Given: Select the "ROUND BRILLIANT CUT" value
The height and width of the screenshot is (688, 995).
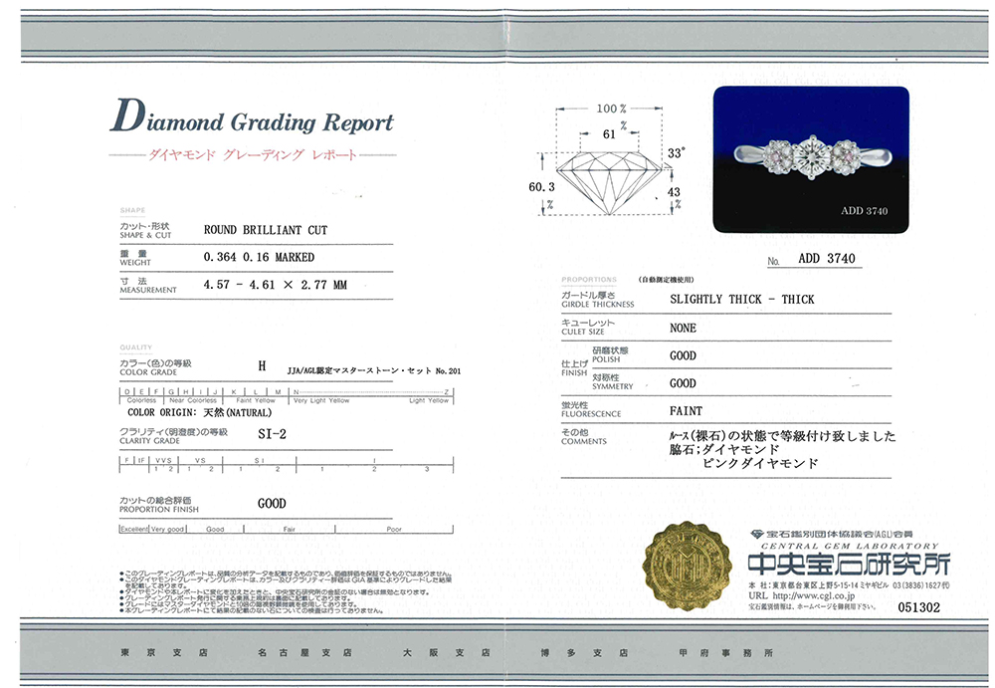Looking at the screenshot, I should click(266, 230).
